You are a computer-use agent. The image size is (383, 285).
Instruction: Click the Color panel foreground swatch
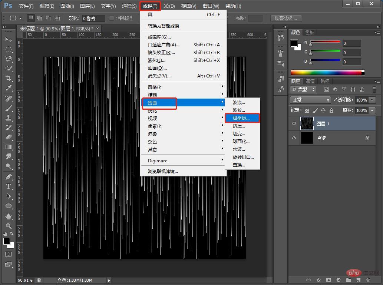(x=294, y=43)
